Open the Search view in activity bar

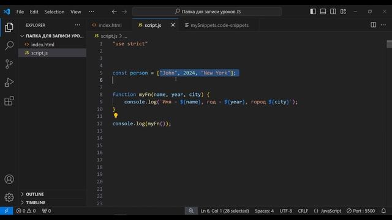point(9,46)
